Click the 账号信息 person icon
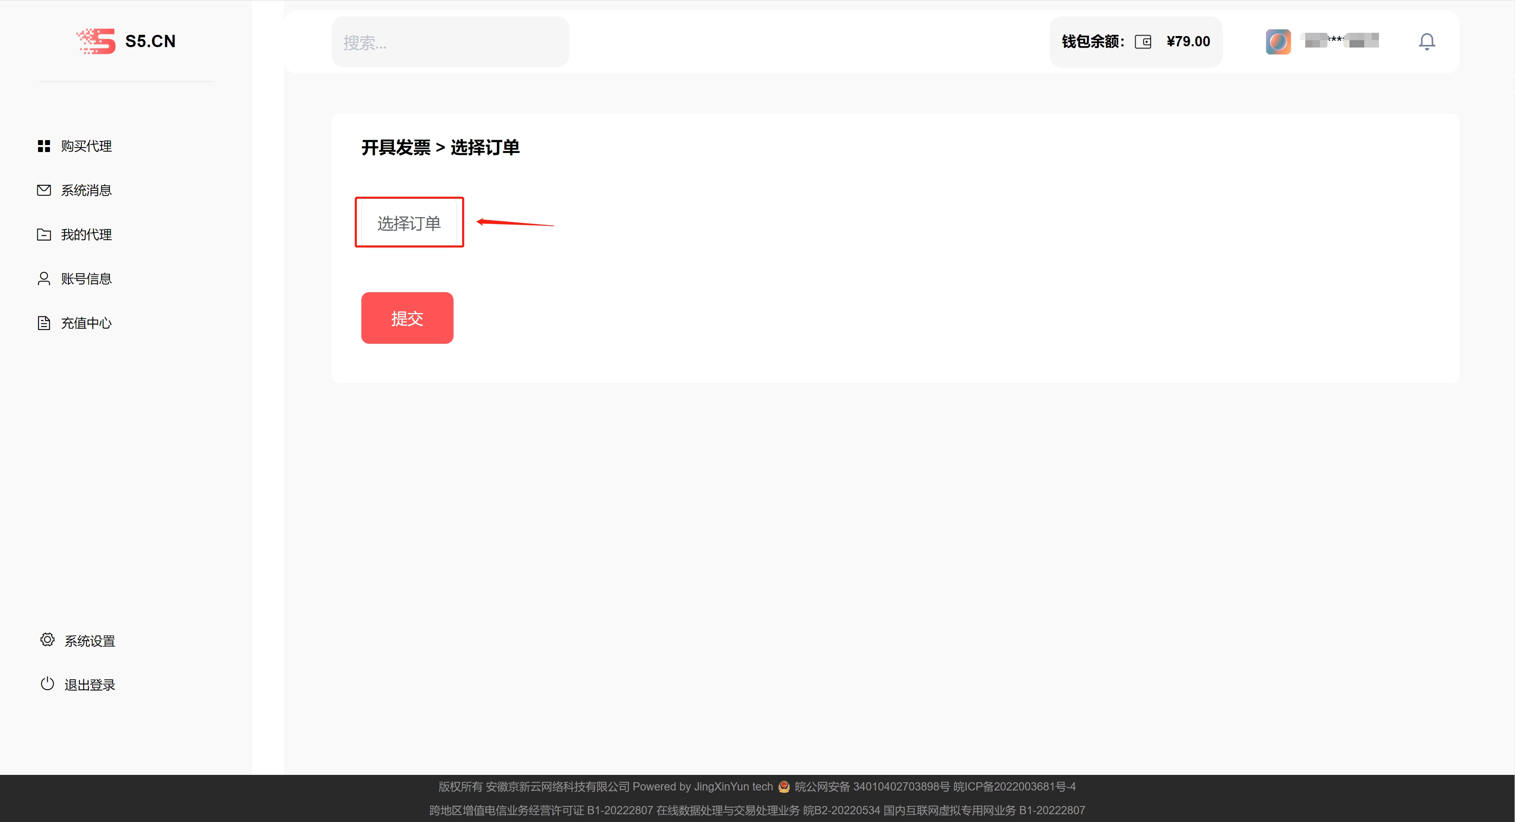 pyautogui.click(x=43, y=279)
